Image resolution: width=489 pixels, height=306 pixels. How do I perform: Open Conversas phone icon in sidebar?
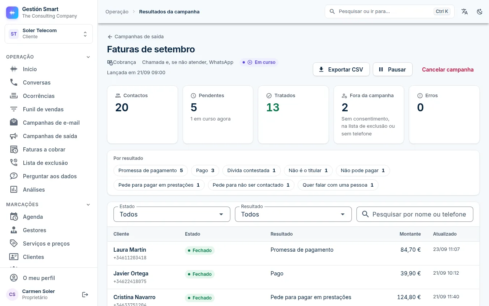coord(14,83)
